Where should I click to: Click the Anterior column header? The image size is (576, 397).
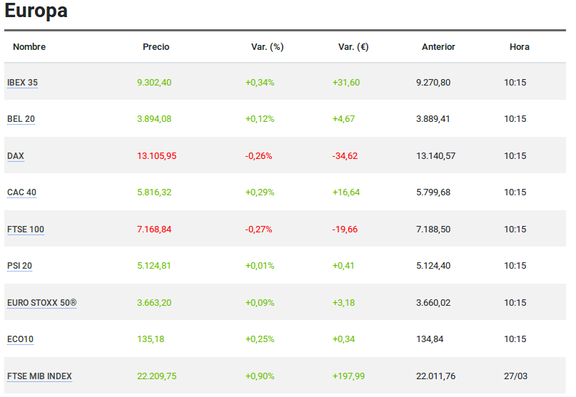click(438, 47)
